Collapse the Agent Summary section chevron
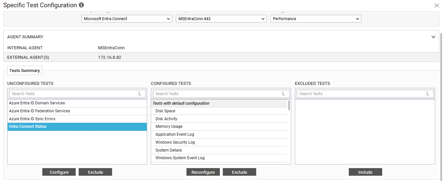This screenshot has height=181, width=443. (x=433, y=37)
